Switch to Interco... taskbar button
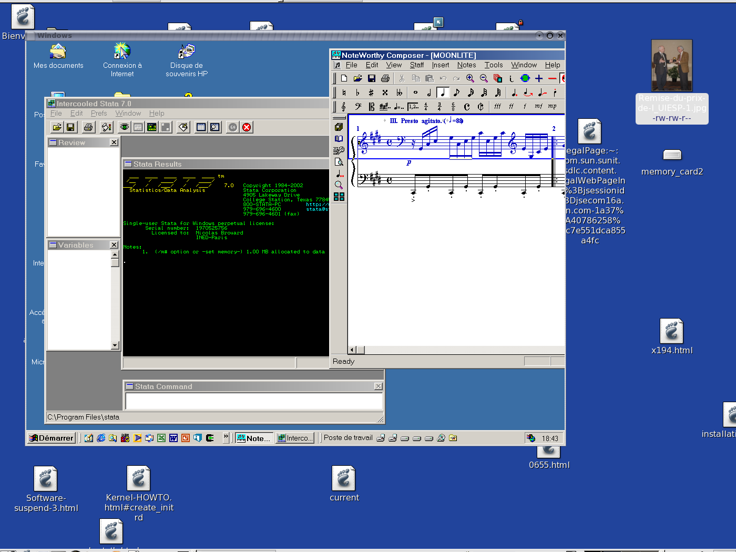The image size is (736, 552). click(295, 438)
